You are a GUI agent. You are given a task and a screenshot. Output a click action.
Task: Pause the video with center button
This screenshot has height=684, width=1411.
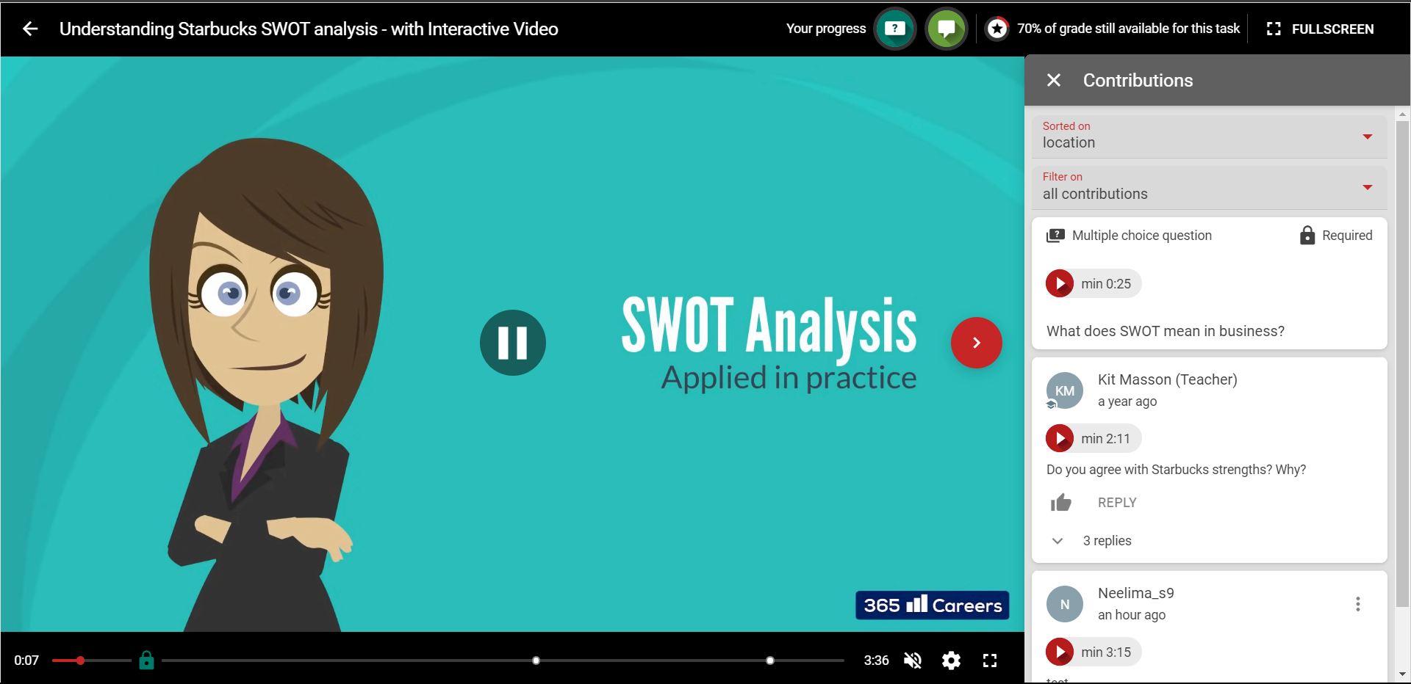click(513, 343)
